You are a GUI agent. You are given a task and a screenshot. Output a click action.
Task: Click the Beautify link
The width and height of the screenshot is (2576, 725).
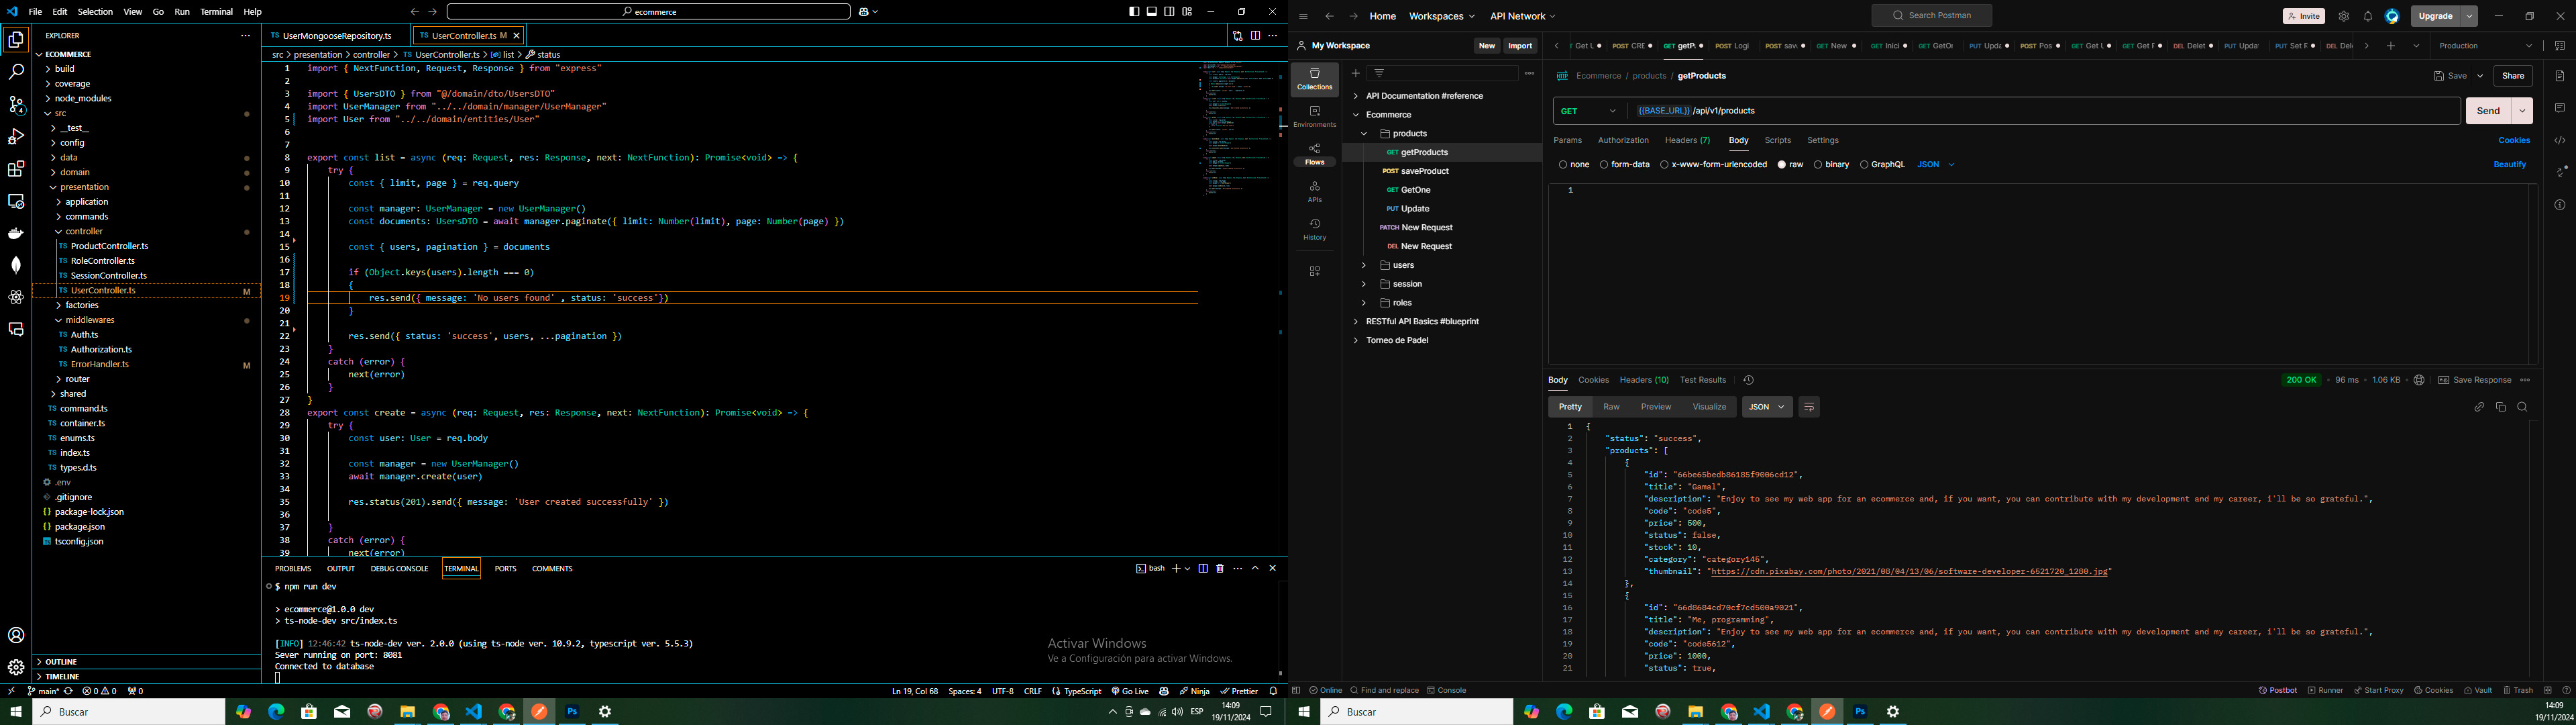pyautogui.click(x=2510, y=163)
